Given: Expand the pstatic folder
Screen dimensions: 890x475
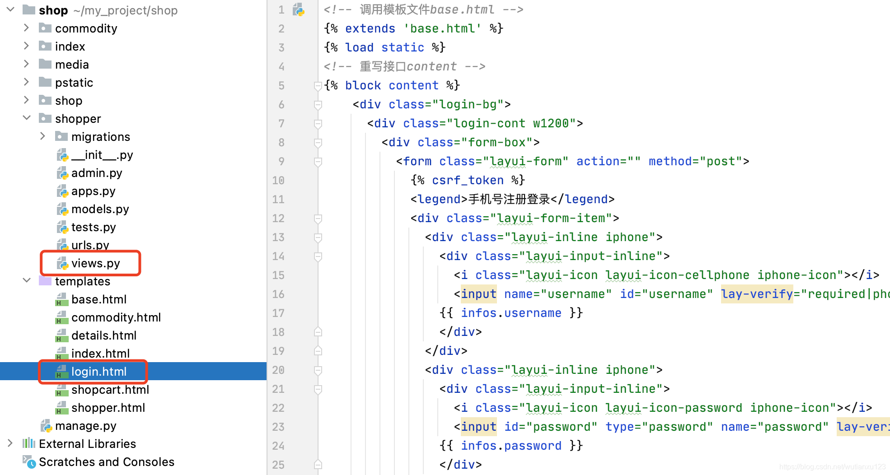Looking at the screenshot, I should 27,82.
